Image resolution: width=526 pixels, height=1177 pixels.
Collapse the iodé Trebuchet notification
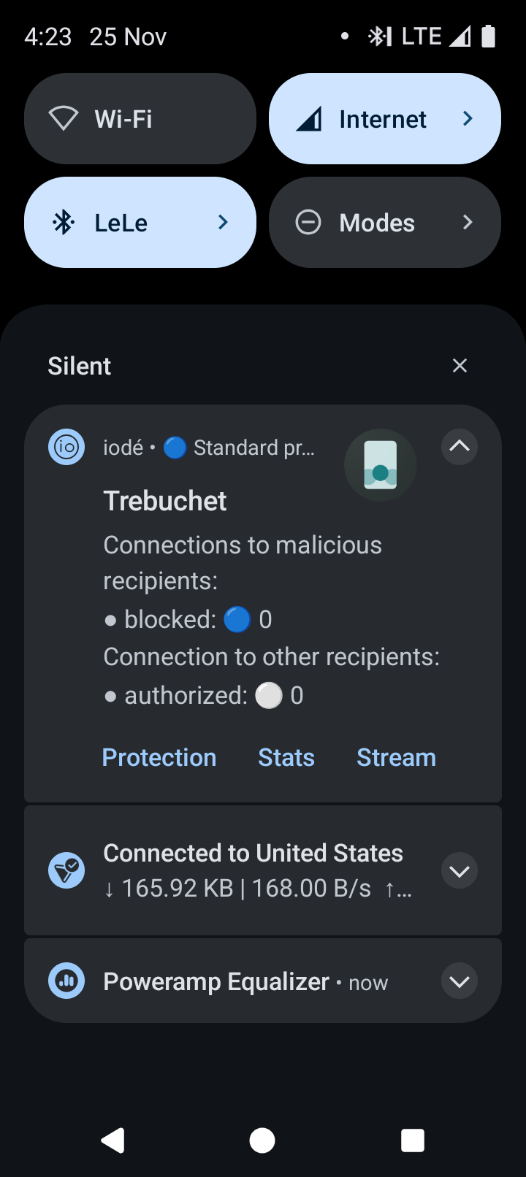460,446
